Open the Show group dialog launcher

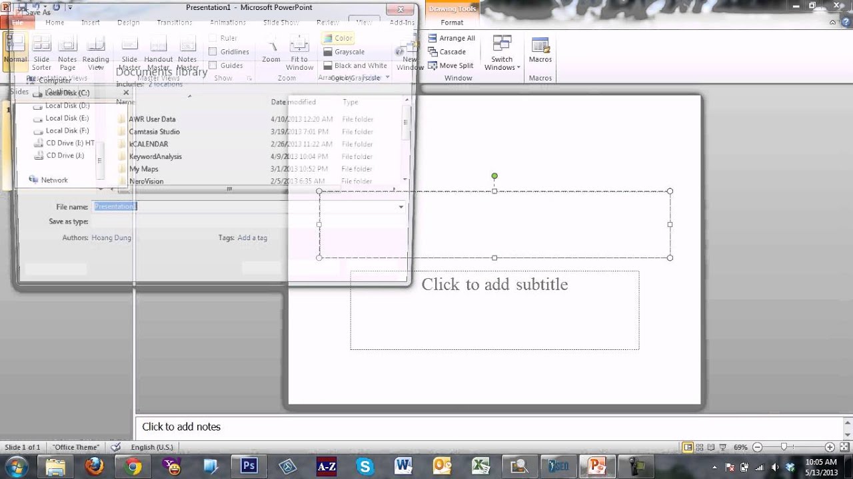[x=249, y=79]
